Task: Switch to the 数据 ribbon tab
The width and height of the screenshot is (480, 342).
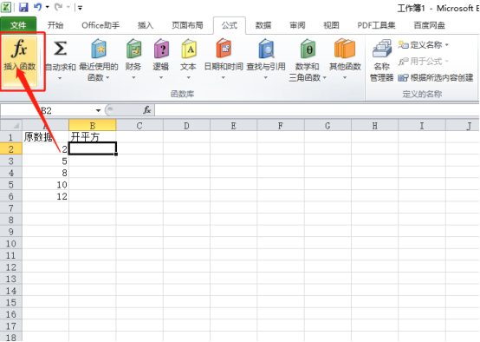Action: point(263,25)
